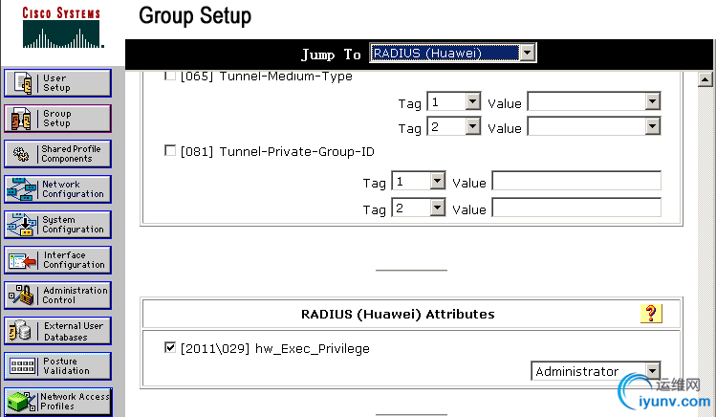
Task: Uncheck the hw_Exec_Privilege checkbox
Action: pyautogui.click(x=170, y=347)
